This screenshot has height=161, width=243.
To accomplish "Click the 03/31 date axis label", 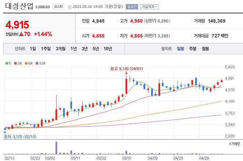I will (127, 158).
